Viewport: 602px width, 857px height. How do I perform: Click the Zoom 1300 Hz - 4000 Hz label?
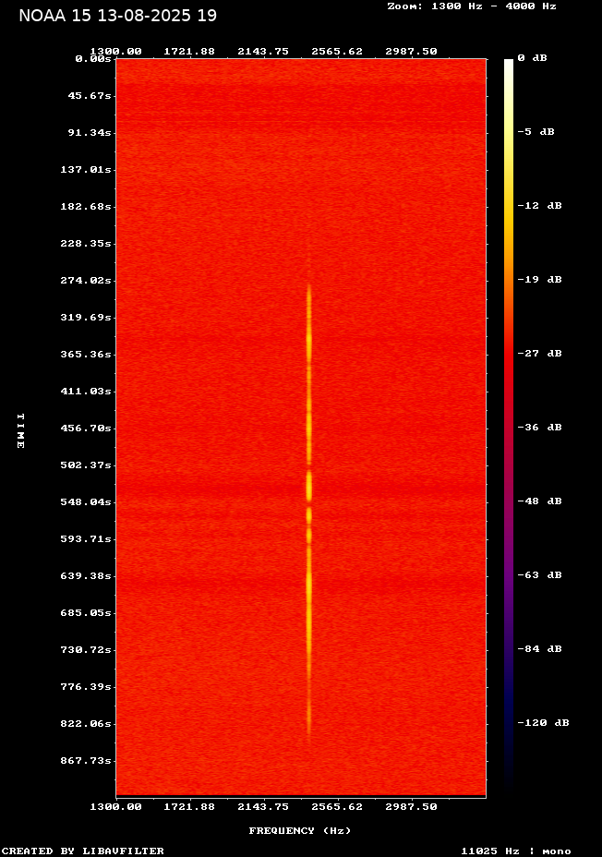(471, 6)
